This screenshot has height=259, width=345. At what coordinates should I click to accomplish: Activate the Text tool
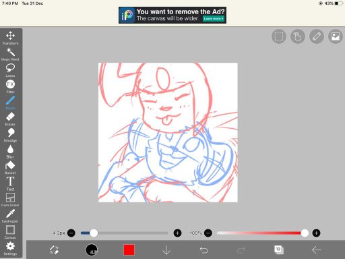(10, 183)
